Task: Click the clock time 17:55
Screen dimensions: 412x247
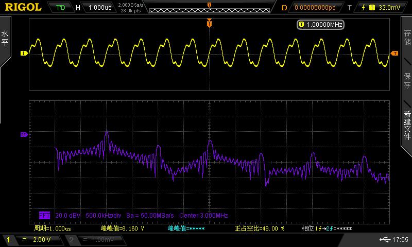Action: point(400,239)
